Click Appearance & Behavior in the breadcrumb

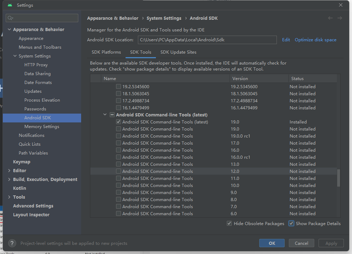point(113,18)
